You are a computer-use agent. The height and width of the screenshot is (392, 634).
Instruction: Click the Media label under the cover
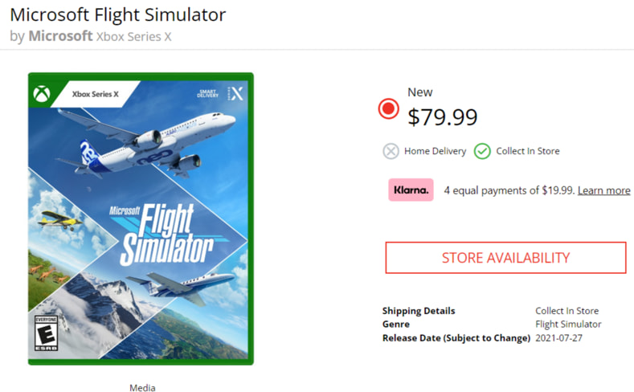pos(142,388)
